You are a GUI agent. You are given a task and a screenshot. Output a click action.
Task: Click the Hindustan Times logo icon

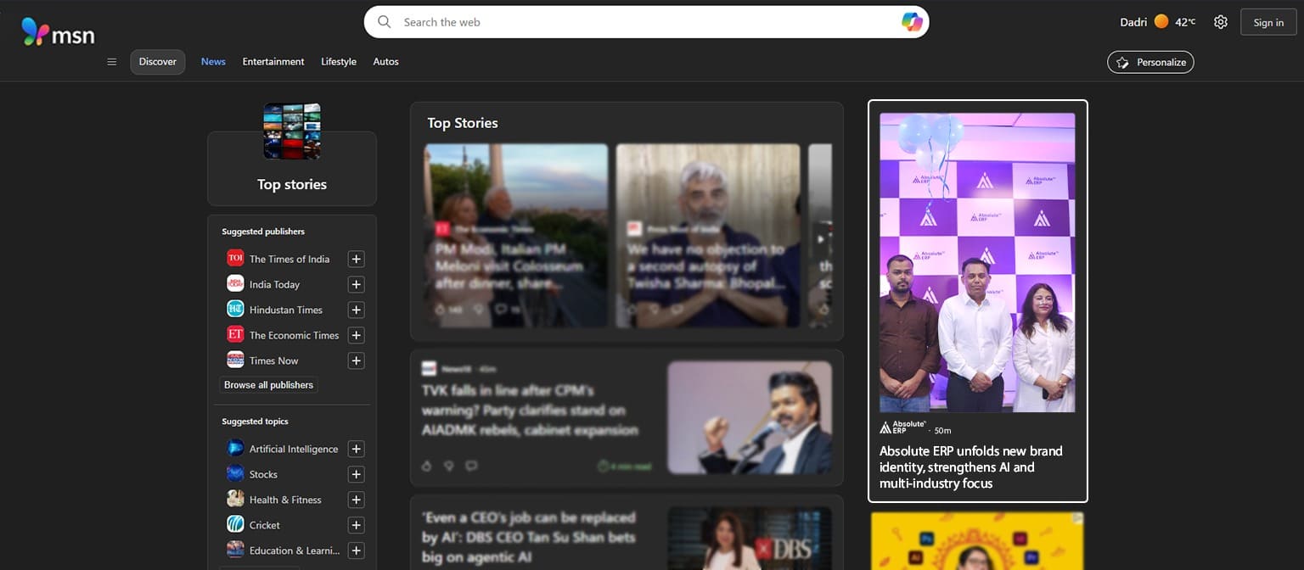click(x=235, y=309)
